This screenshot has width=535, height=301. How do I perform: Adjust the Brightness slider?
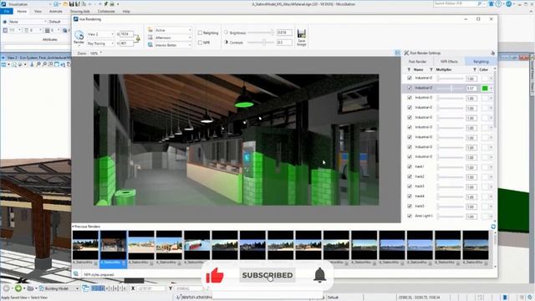pos(260,33)
